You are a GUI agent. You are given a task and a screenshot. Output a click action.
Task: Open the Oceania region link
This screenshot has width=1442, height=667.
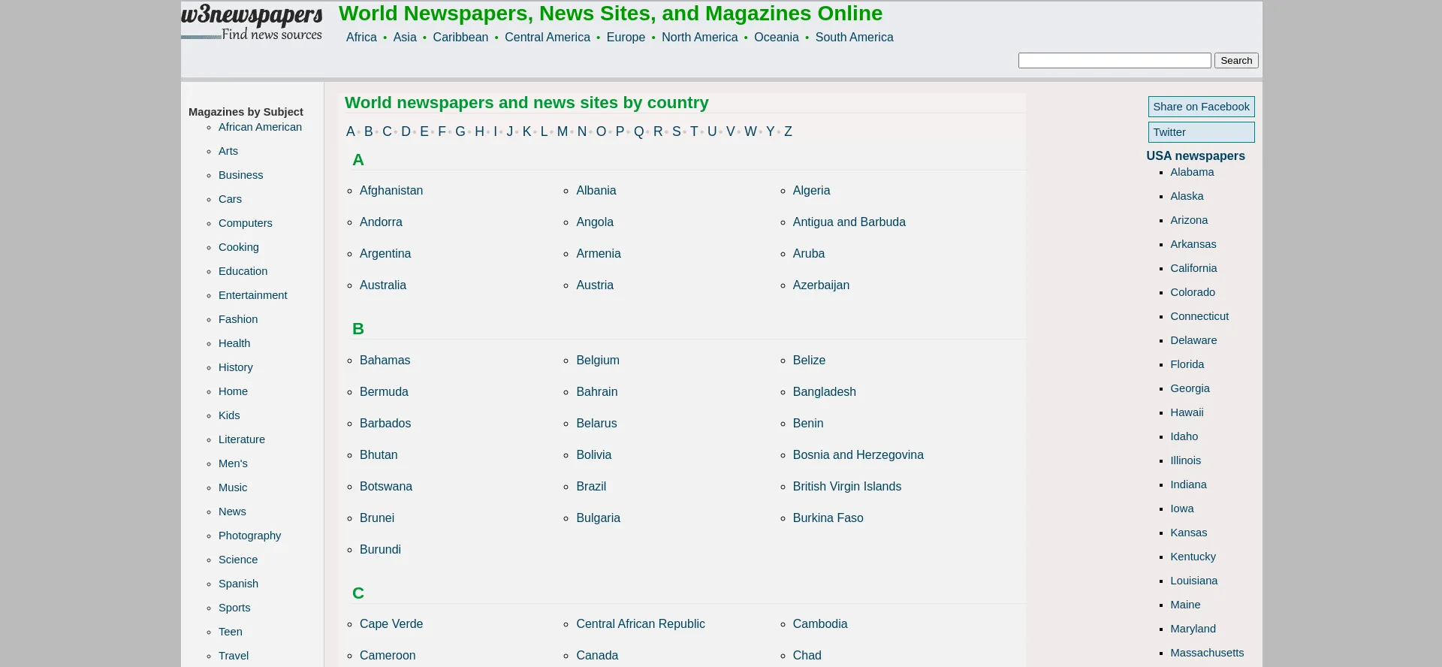[777, 37]
